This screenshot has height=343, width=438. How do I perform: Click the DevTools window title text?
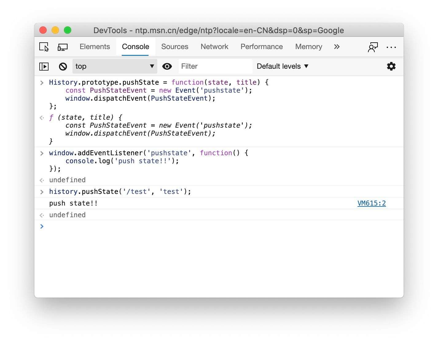click(219, 30)
